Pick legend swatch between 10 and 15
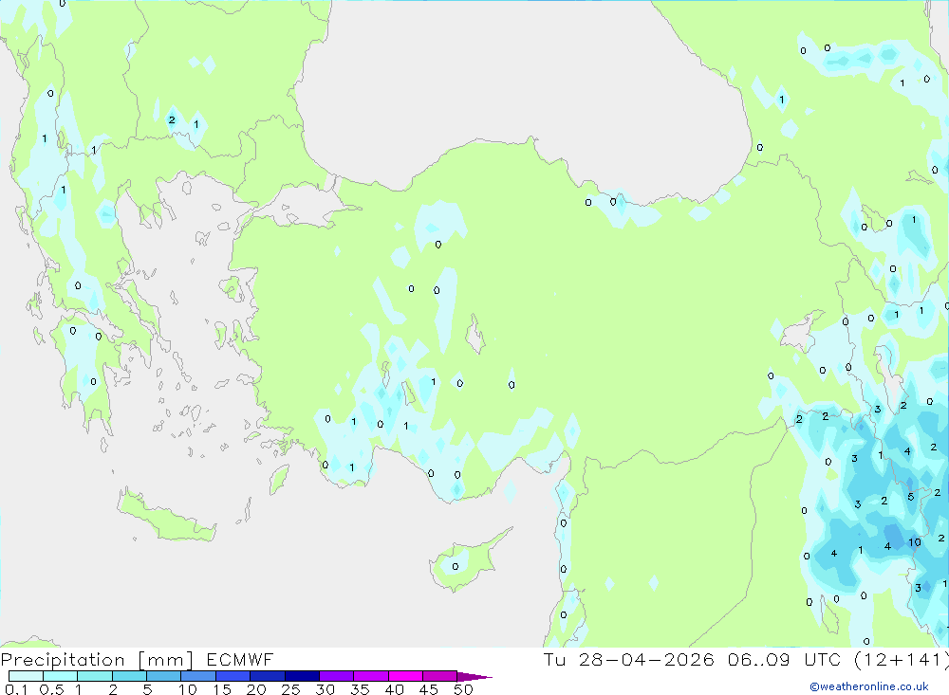Viewport: 949px width, 695px height. point(198,676)
